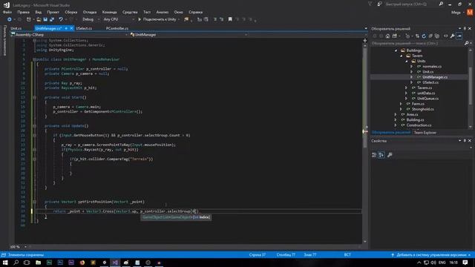475x267 pixels.
Task: Collapse the Buildings folder
Action: coord(396,50)
